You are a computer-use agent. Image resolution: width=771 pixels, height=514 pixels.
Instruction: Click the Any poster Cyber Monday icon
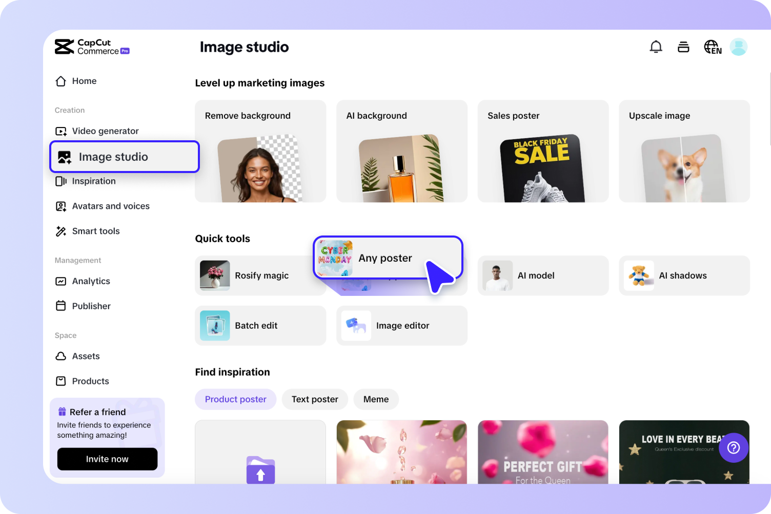335,258
